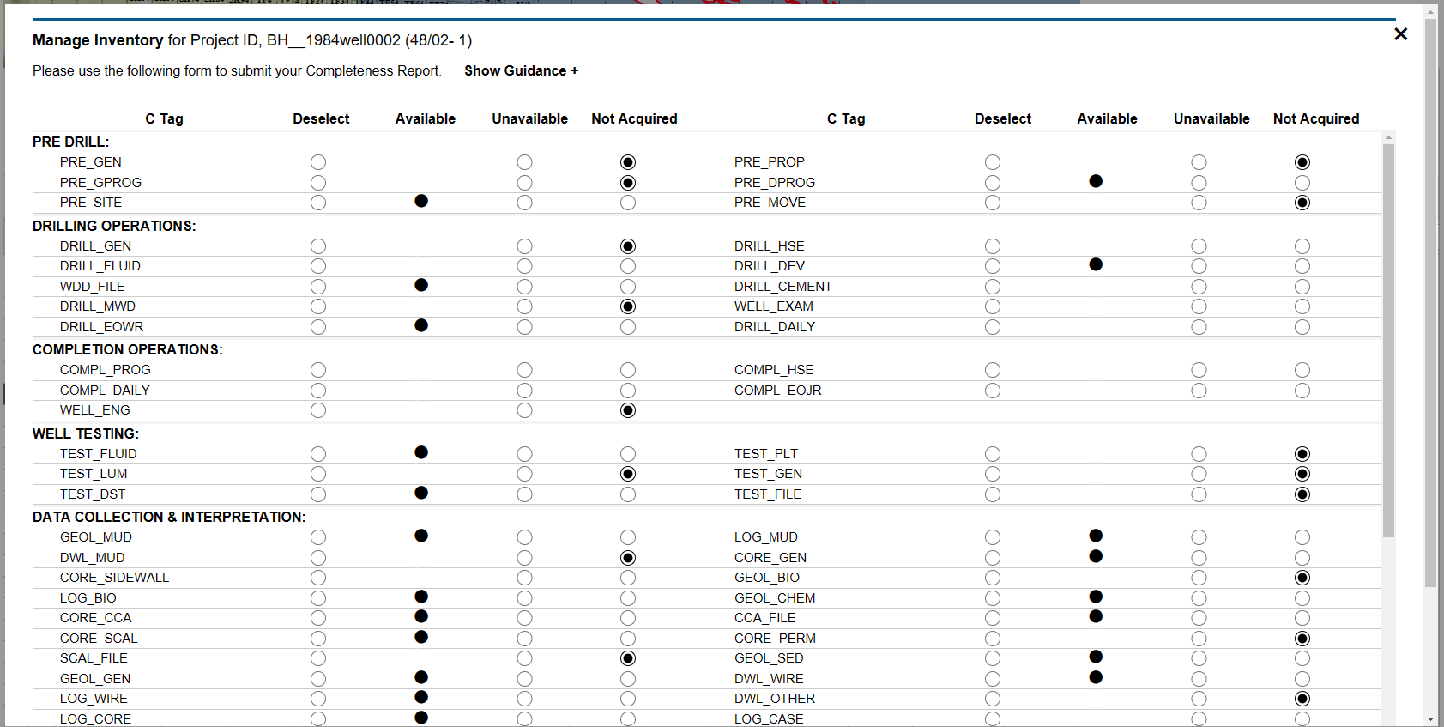Viewport: 1444px width, 727px height.
Task: Choose Not Acquired for GEOL_BIO
Action: [x=1302, y=578]
